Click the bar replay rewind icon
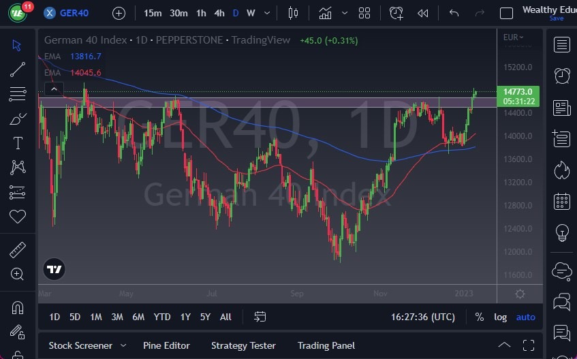The width and height of the screenshot is (577, 359). coord(423,13)
